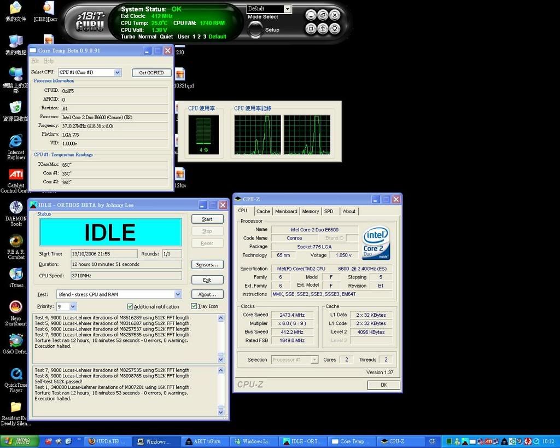This screenshot has height=448, width=560.
Task: Switch to the Memory tab in CPU-Z
Action: 311,212
